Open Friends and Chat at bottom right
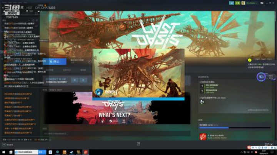 269,144
